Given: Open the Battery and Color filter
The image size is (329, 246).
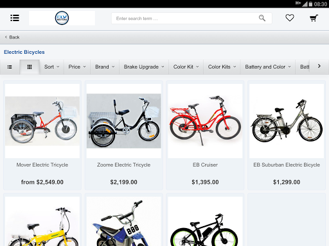Looking at the screenshot, I should [268, 67].
